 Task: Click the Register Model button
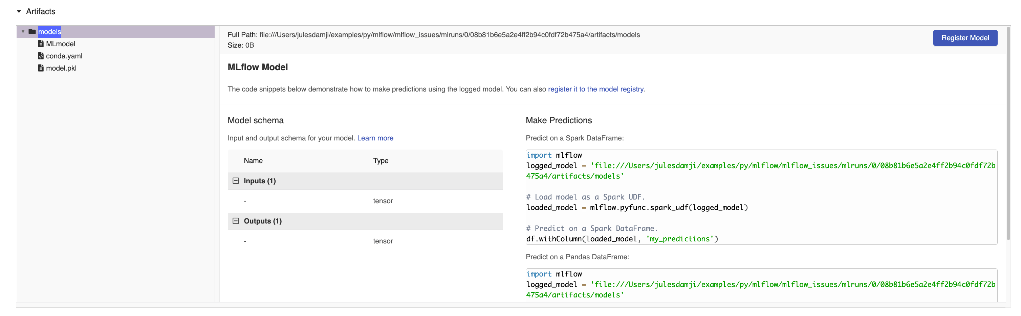[965, 38]
